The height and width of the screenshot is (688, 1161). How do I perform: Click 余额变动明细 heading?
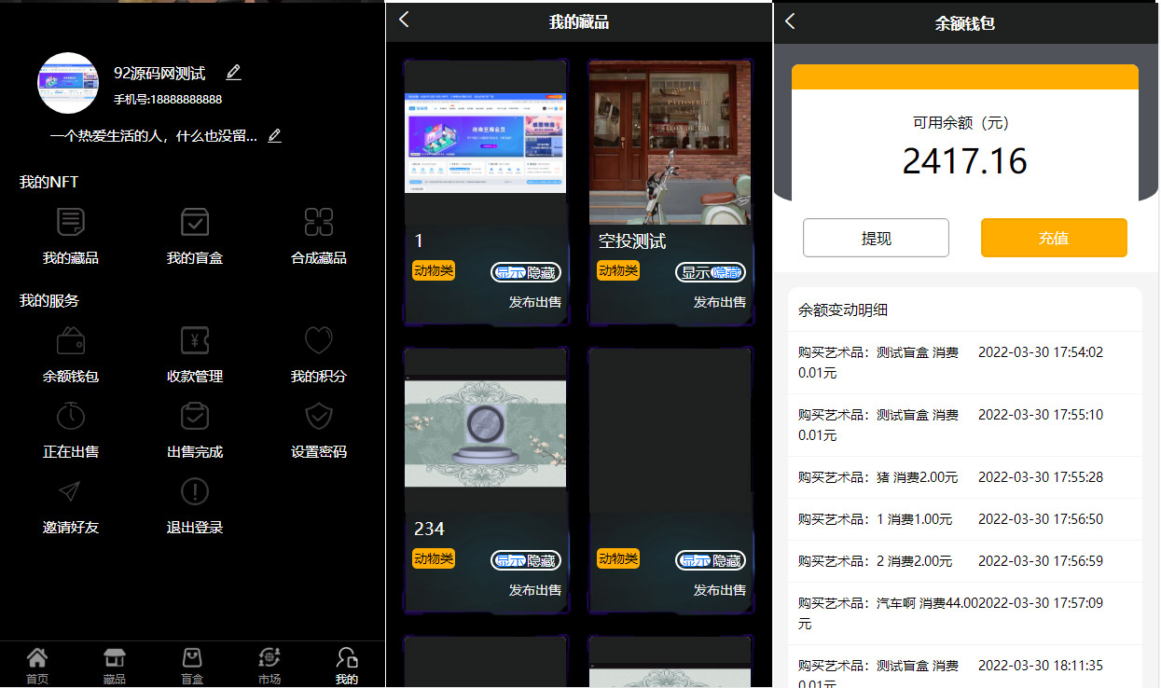tap(843, 310)
